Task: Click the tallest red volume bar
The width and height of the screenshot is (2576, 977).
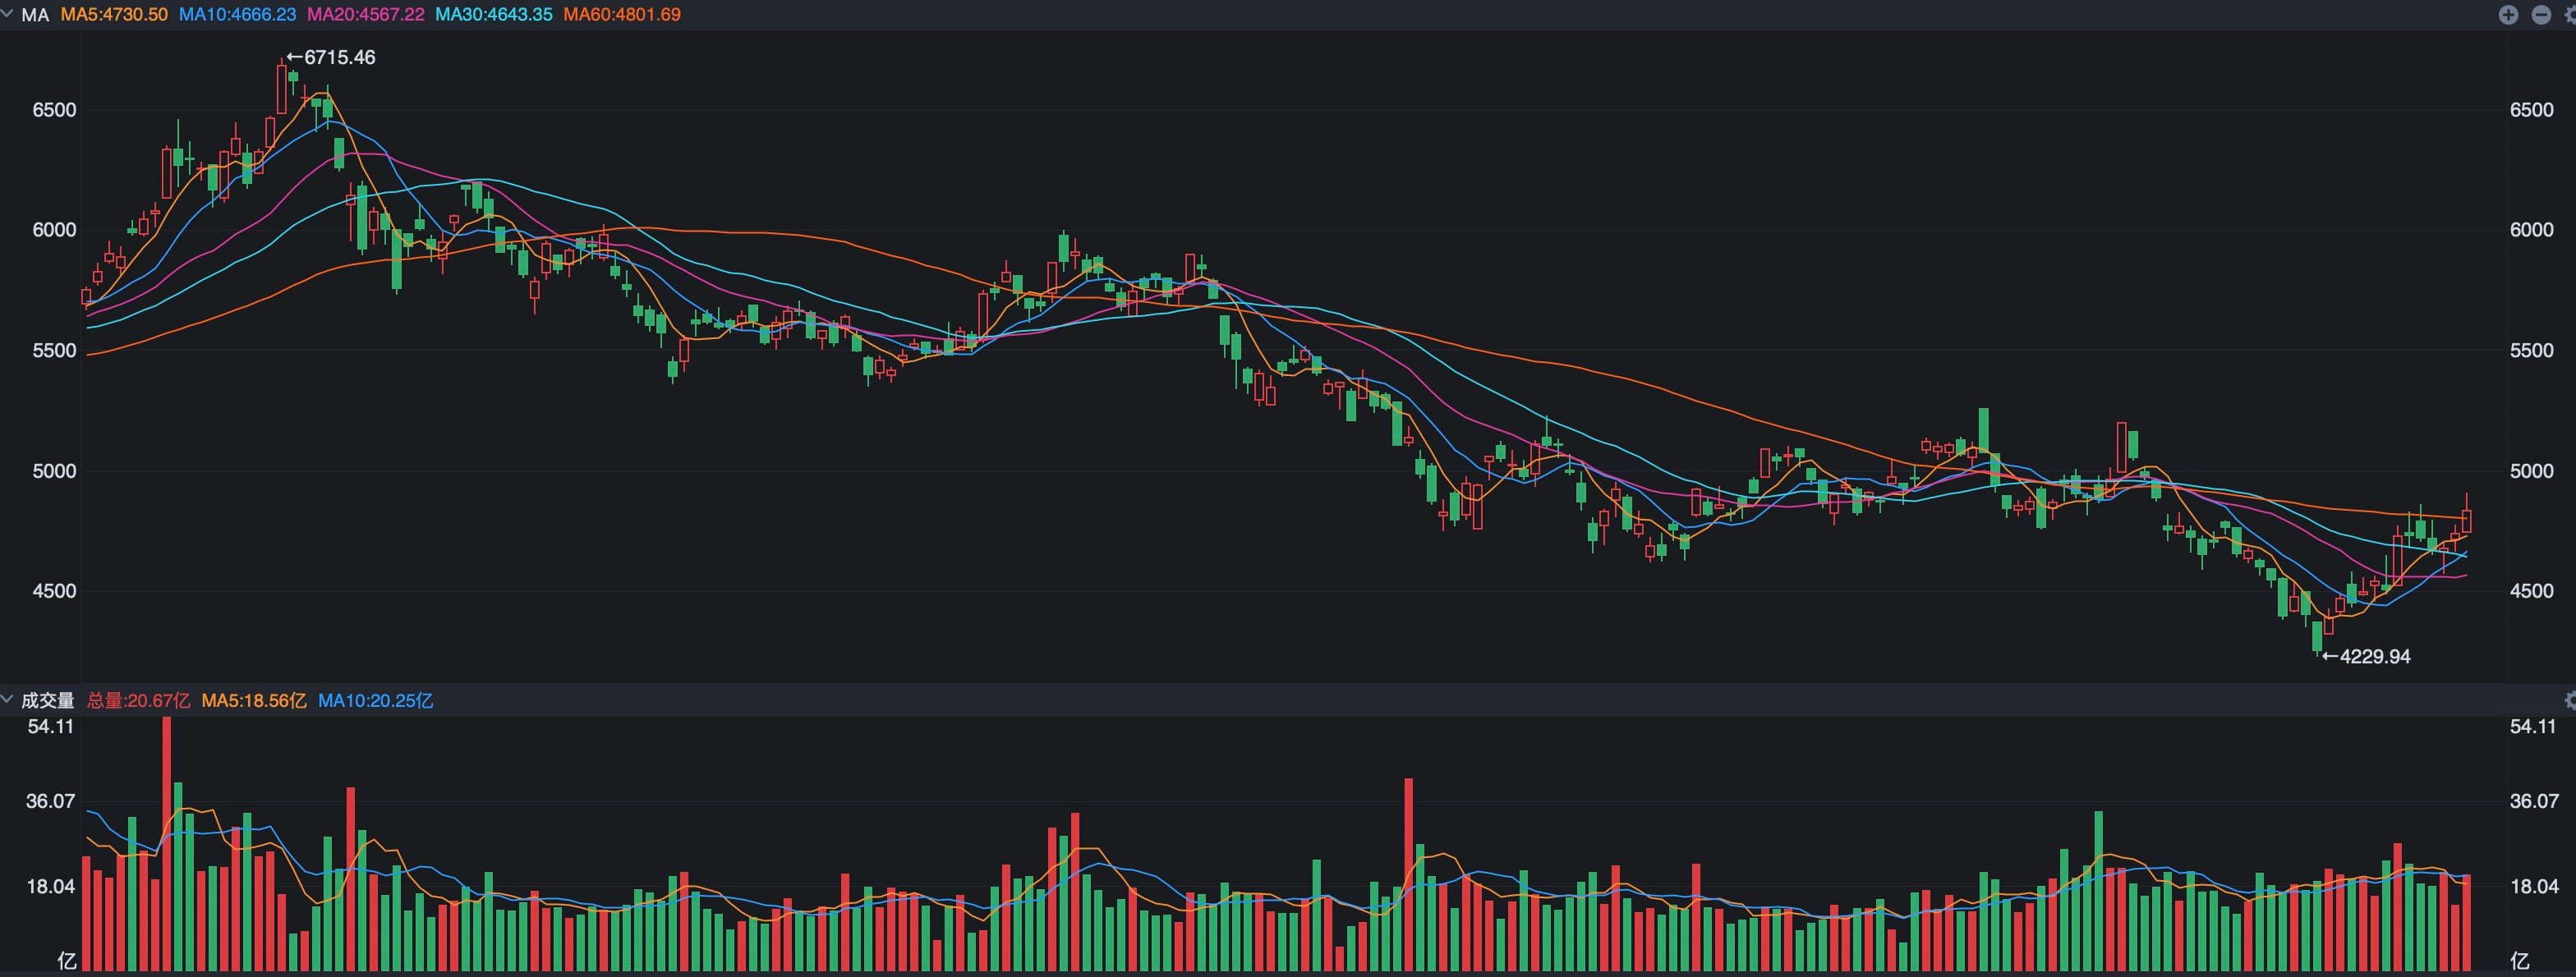Action: (167, 844)
